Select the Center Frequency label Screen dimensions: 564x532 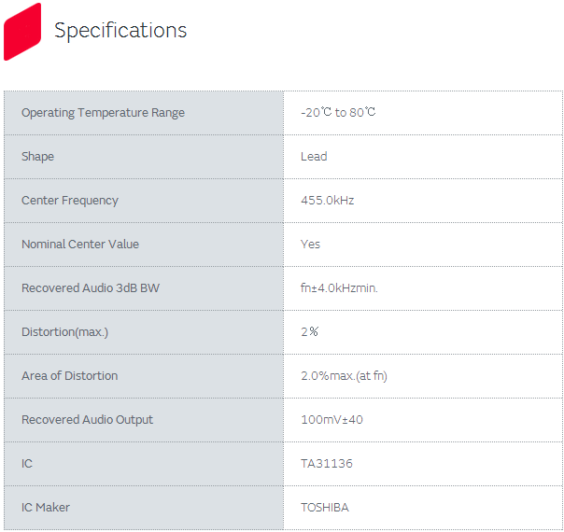tap(70, 201)
